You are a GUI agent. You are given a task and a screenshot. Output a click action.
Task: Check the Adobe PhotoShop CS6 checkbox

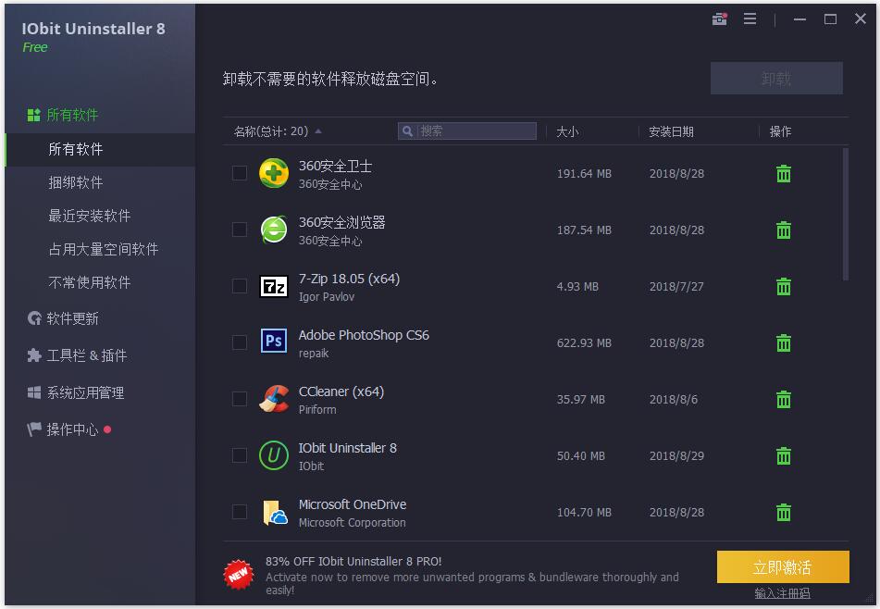(240, 342)
